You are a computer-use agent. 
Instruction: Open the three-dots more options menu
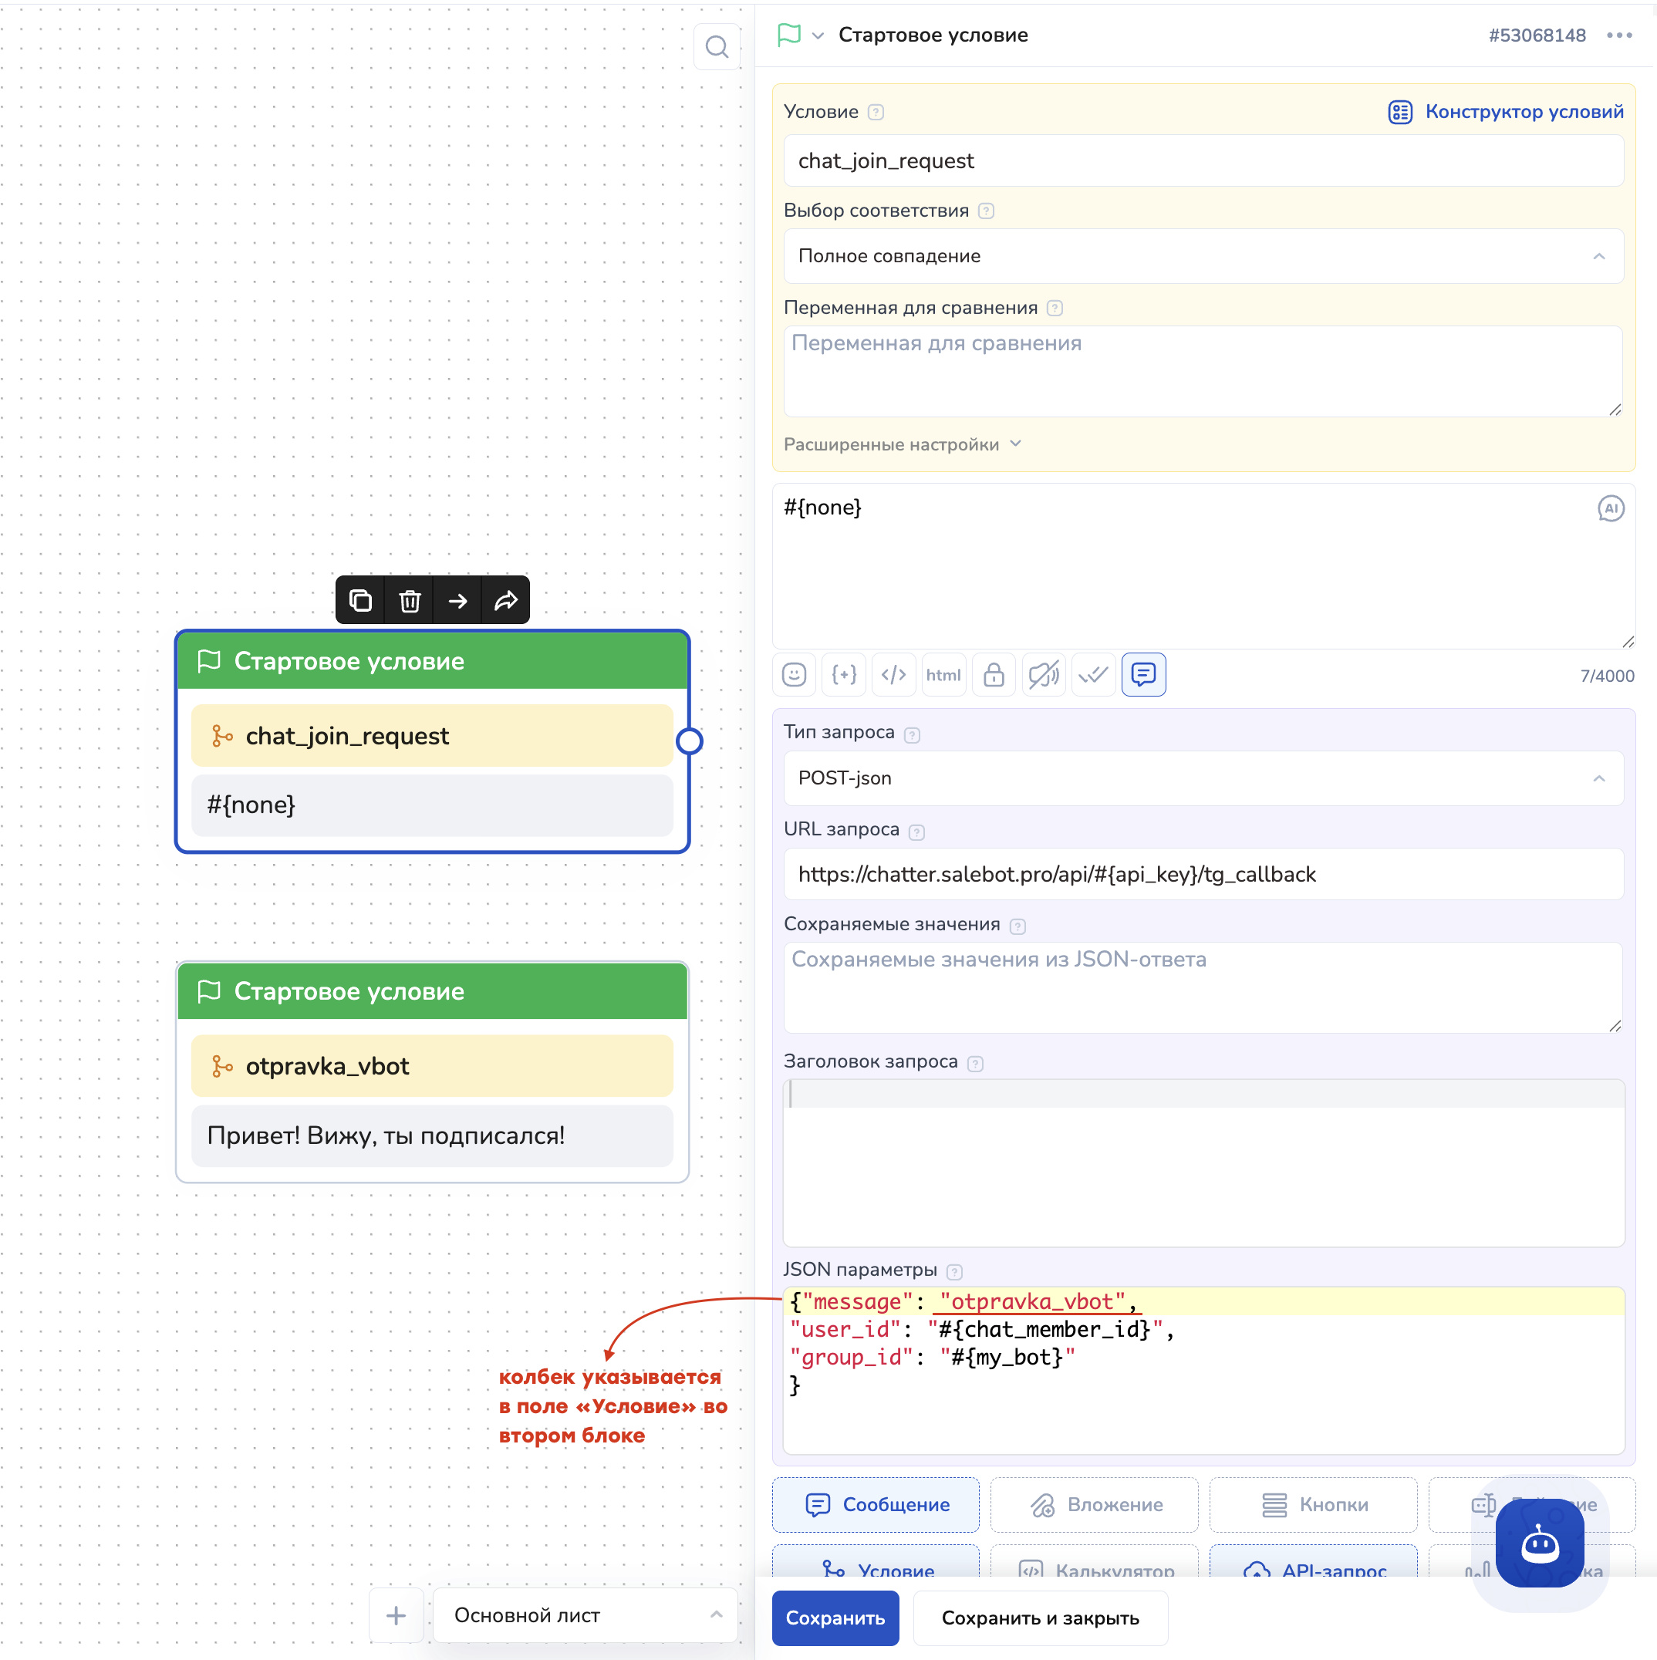coord(1618,35)
